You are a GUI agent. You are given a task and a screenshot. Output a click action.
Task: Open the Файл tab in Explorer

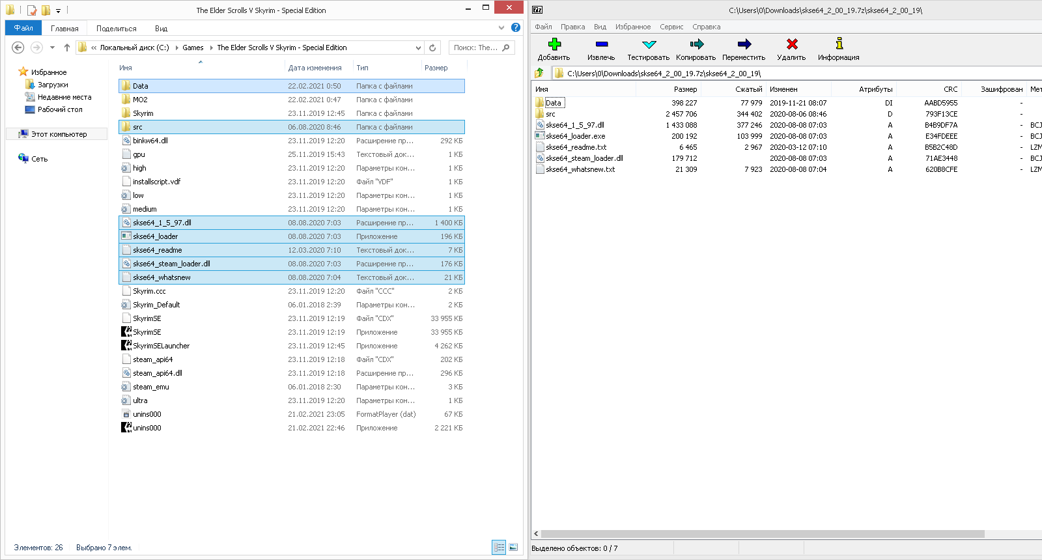click(x=23, y=28)
